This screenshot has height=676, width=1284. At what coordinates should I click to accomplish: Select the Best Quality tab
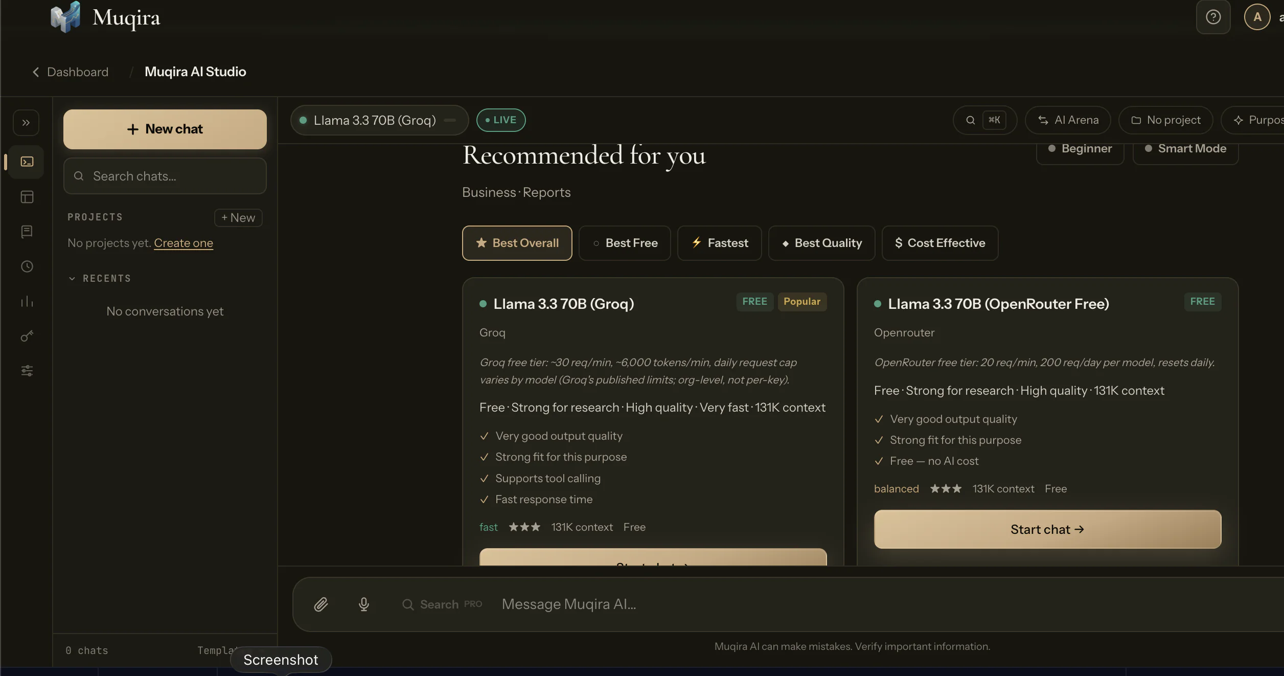pos(821,243)
